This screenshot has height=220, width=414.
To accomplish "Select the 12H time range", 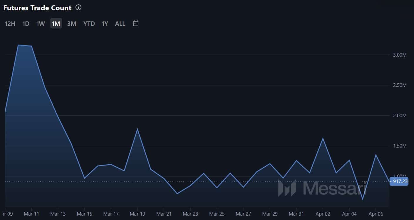I will pyautogui.click(x=10, y=23).
